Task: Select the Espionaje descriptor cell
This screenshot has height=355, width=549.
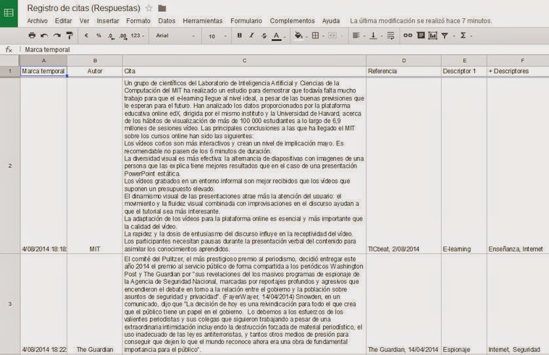Action: (x=464, y=304)
